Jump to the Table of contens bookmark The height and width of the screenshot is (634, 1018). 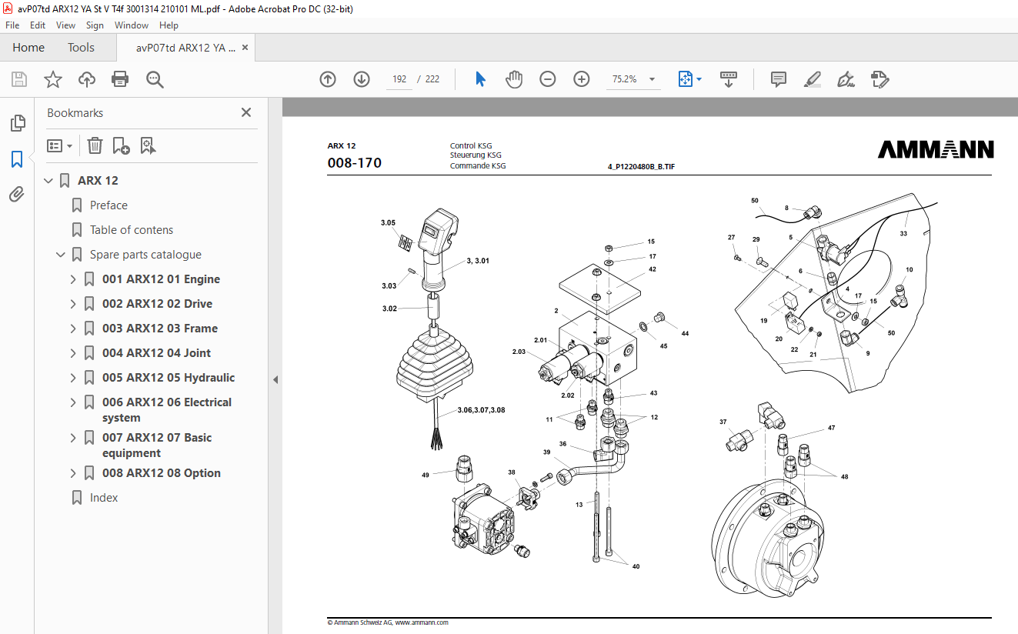click(x=132, y=230)
